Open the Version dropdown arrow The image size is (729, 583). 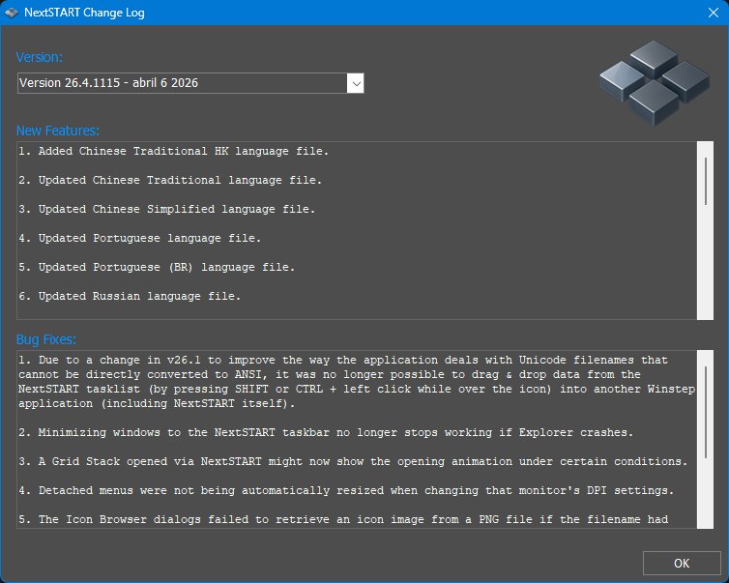[x=356, y=84]
